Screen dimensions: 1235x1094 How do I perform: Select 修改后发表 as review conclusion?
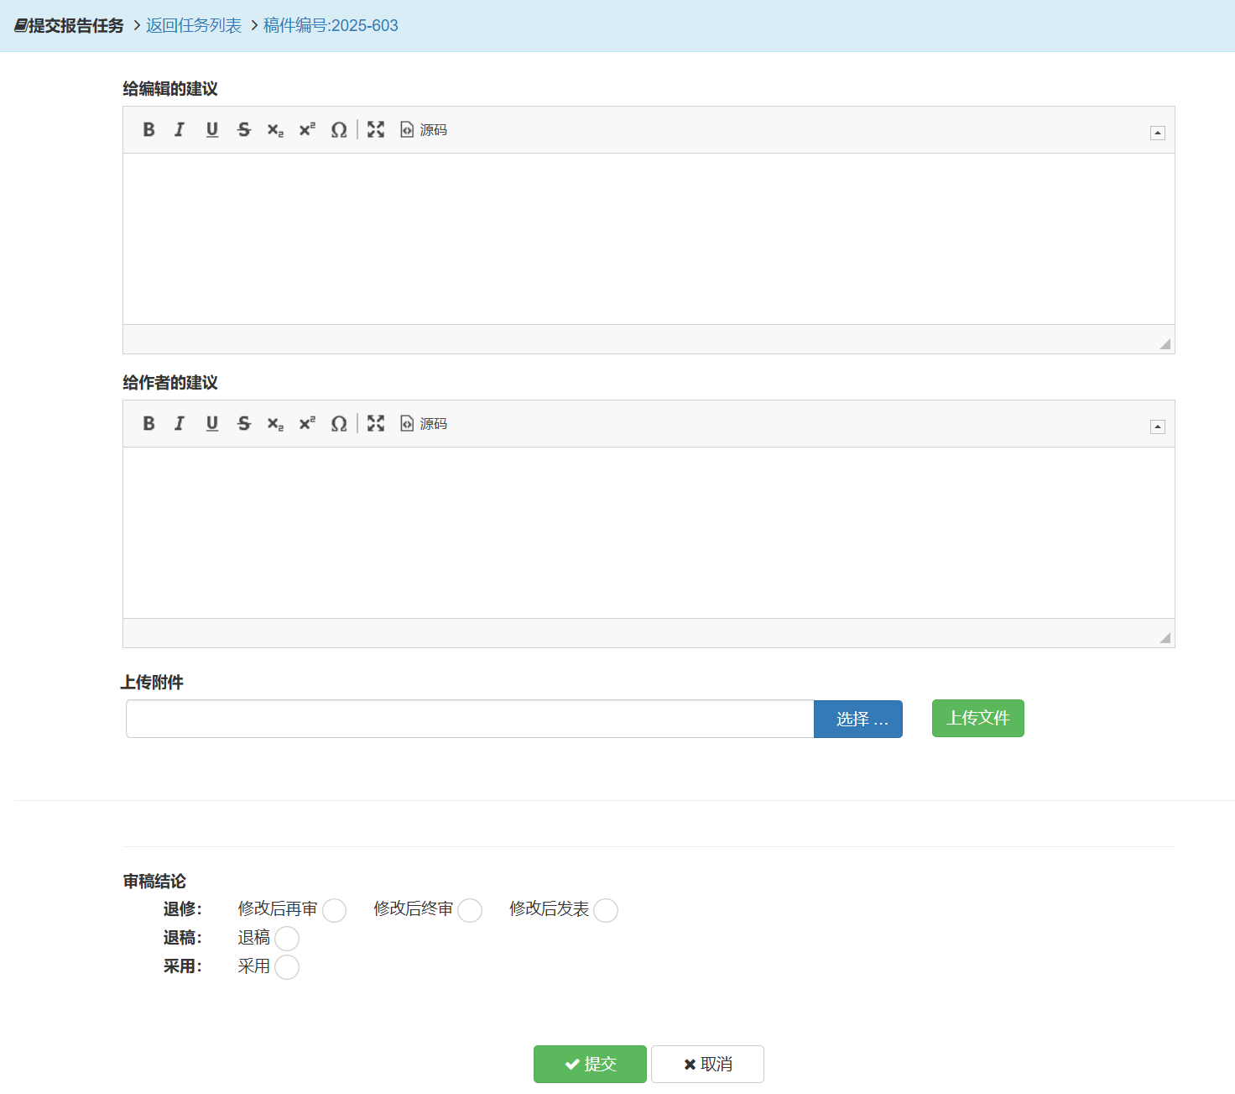pyautogui.click(x=606, y=910)
